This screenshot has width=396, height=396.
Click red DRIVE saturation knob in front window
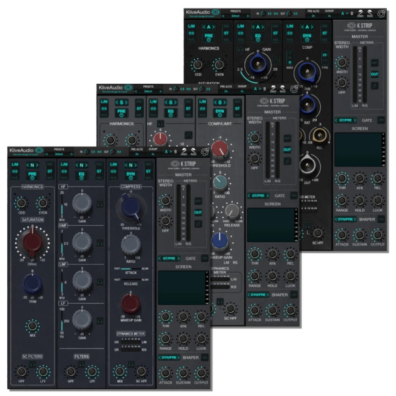pyautogui.click(x=32, y=242)
